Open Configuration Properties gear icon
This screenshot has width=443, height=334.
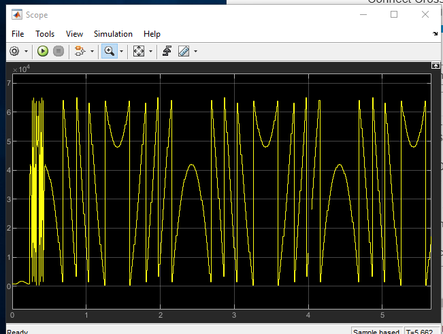pos(14,51)
